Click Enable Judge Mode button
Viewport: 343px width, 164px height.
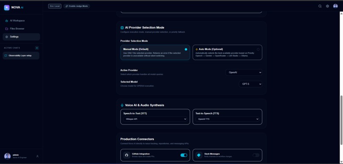click(x=77, y=6)
